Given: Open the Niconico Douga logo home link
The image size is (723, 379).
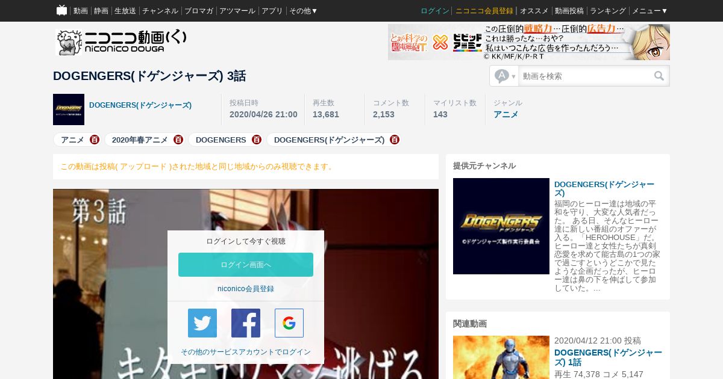Looking at the screenshot, I should tap(121, 42).
